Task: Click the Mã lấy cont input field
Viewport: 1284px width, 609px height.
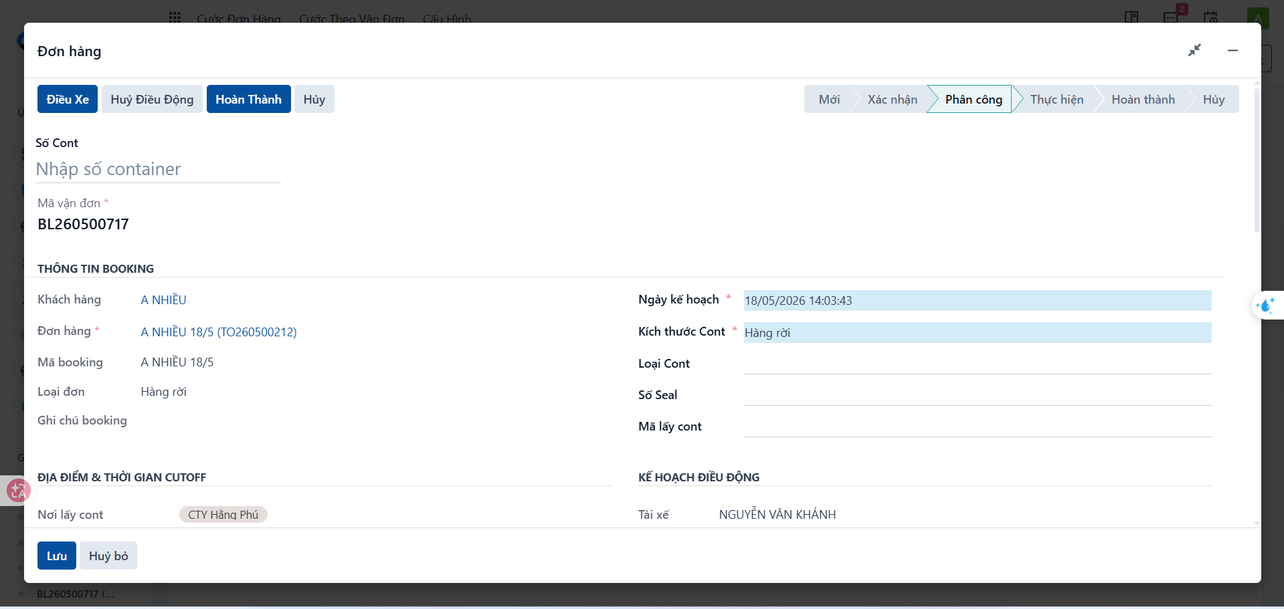Action: tap(978, 427)
